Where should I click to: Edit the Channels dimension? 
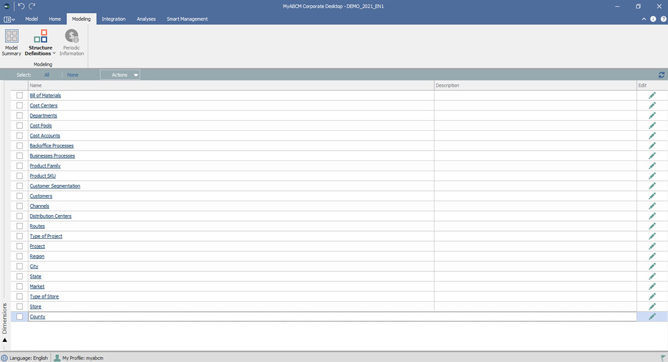(652, 206)
